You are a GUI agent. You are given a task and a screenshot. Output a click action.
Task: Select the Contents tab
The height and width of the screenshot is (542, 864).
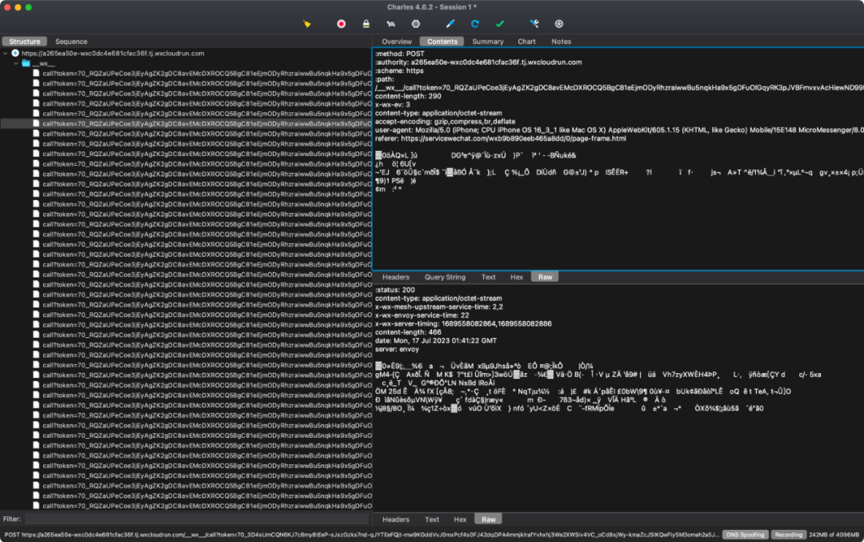coord(442,42)
